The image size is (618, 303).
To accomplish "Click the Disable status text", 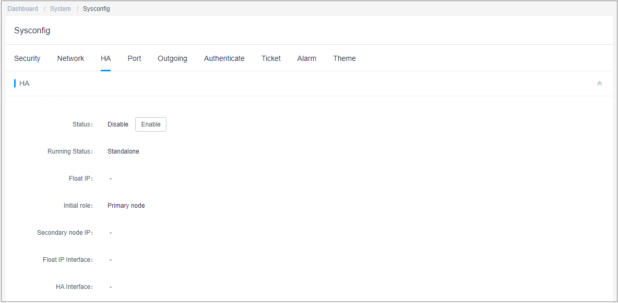I will 118,124.
